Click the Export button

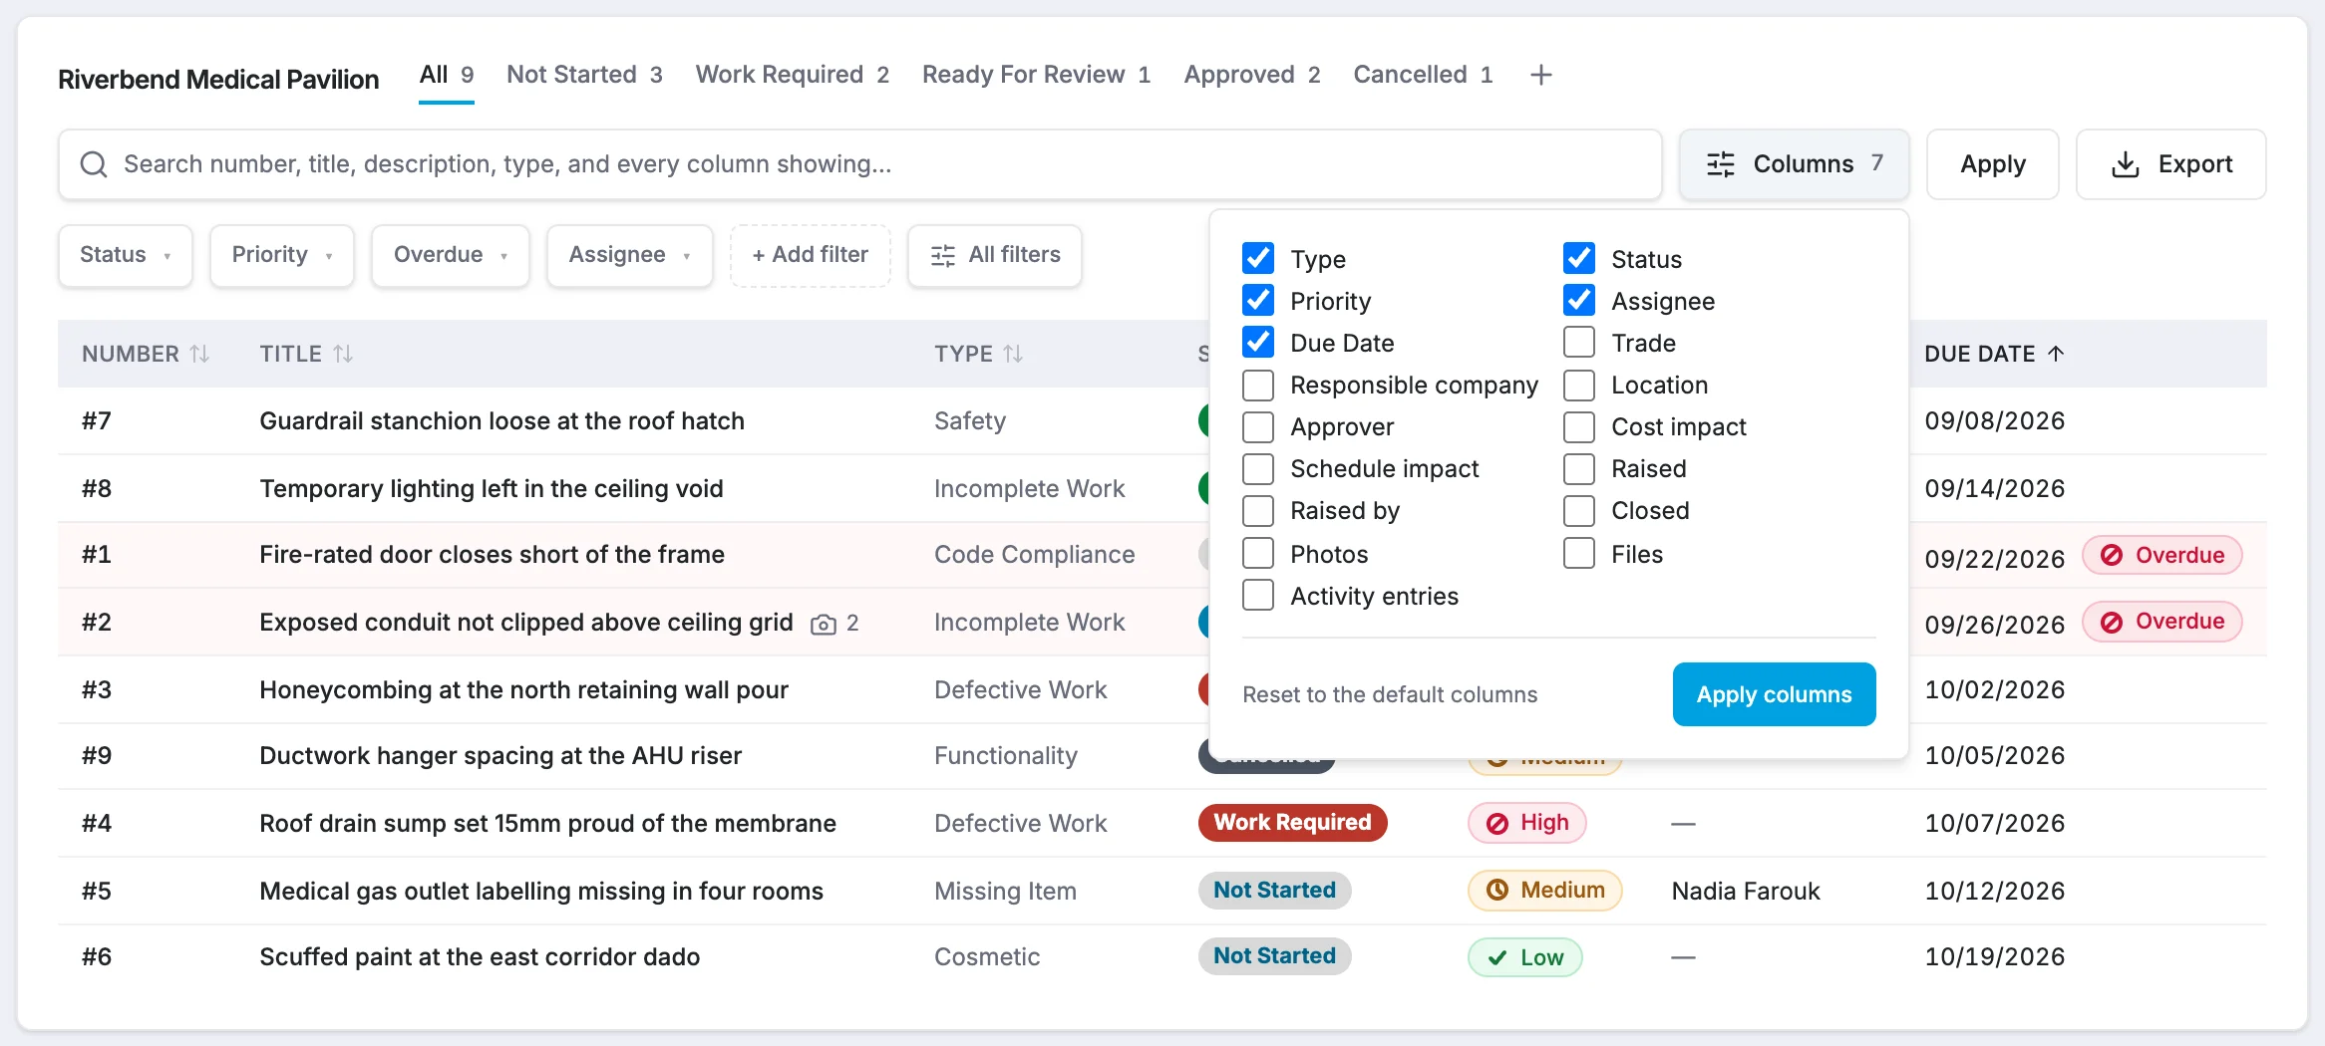click(x=2171, y=164)
